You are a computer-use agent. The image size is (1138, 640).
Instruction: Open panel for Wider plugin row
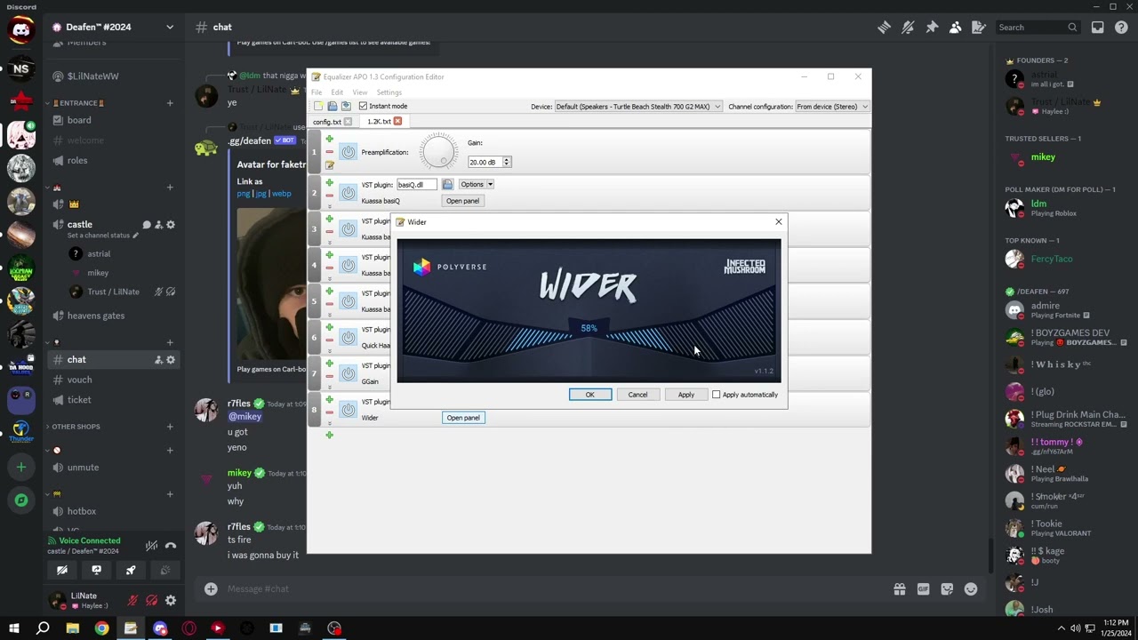pyautogui.click(x=463, y=418)
